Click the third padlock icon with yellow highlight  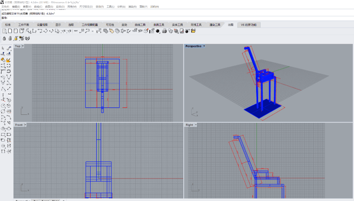pyautogui.click(x=16, y=38)
